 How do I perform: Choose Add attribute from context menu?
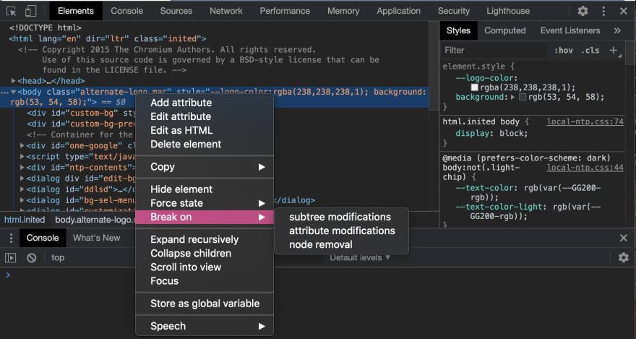(205, 103)
